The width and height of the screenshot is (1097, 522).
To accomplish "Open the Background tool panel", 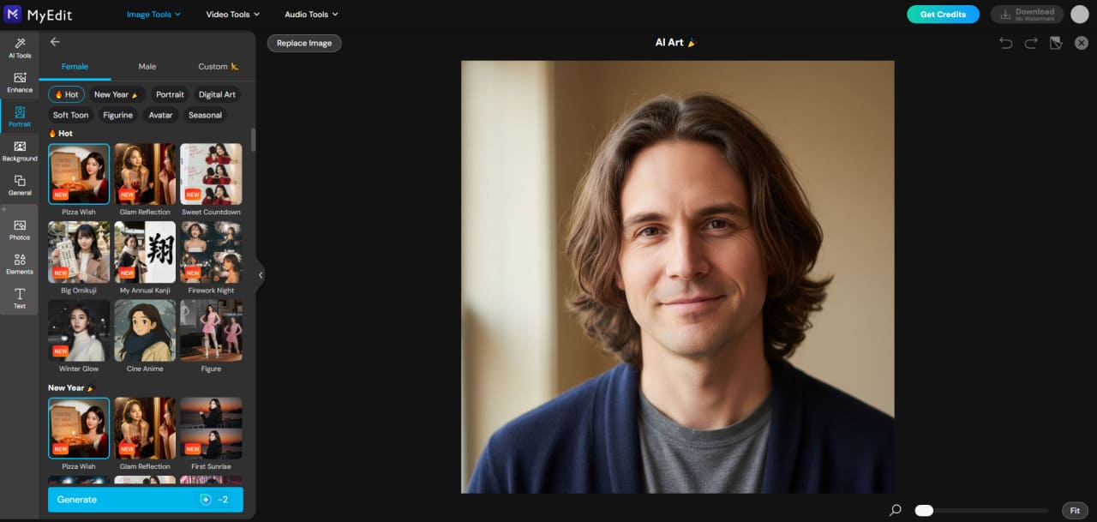I will [19, 150].
